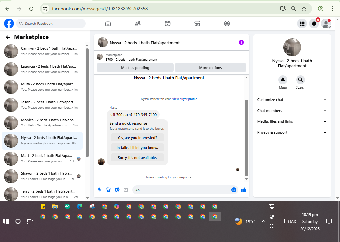Show hidden system tray icons chevron
The width and height of the screenshot is (340, 242).
(263, 221)
